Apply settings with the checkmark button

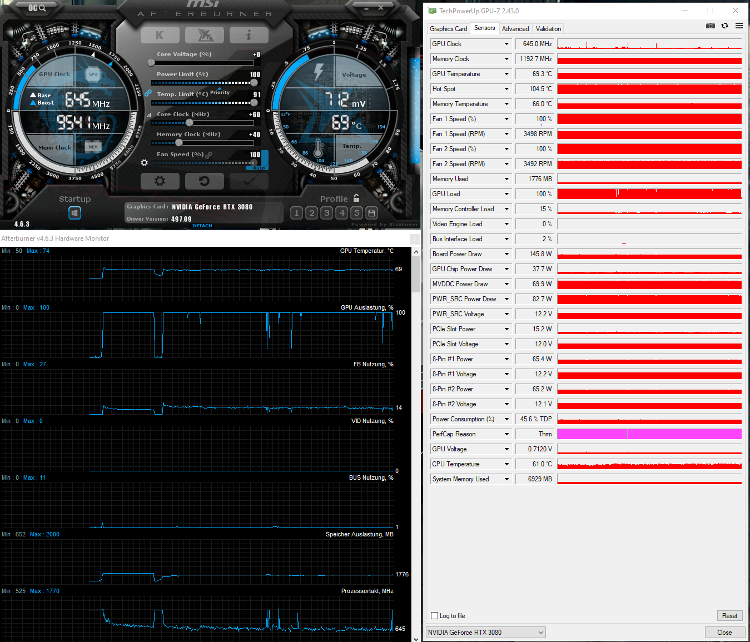(249, 181)
